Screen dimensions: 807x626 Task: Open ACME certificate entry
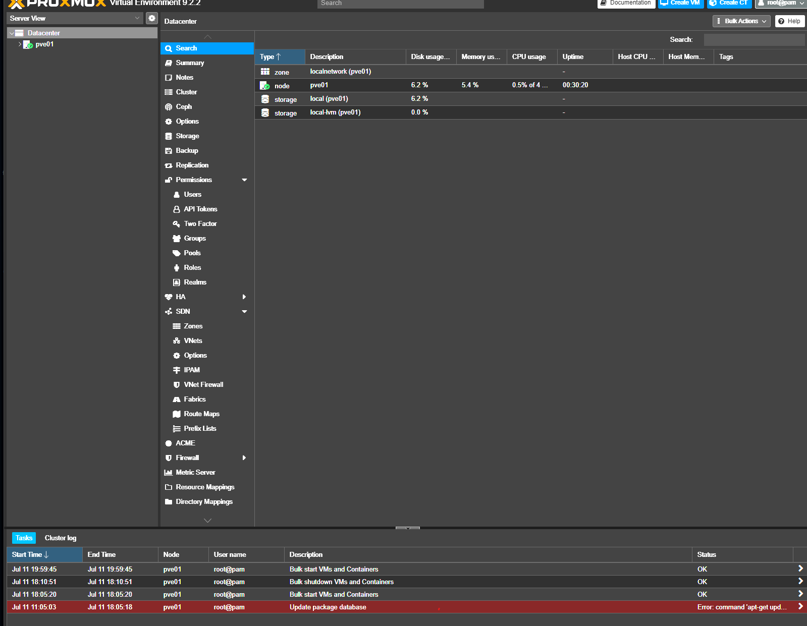207,443
